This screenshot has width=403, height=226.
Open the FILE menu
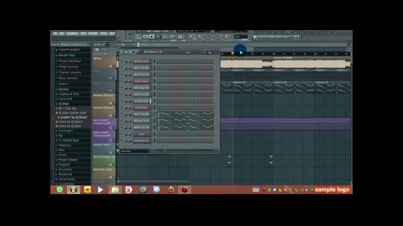tap(55, 33)
